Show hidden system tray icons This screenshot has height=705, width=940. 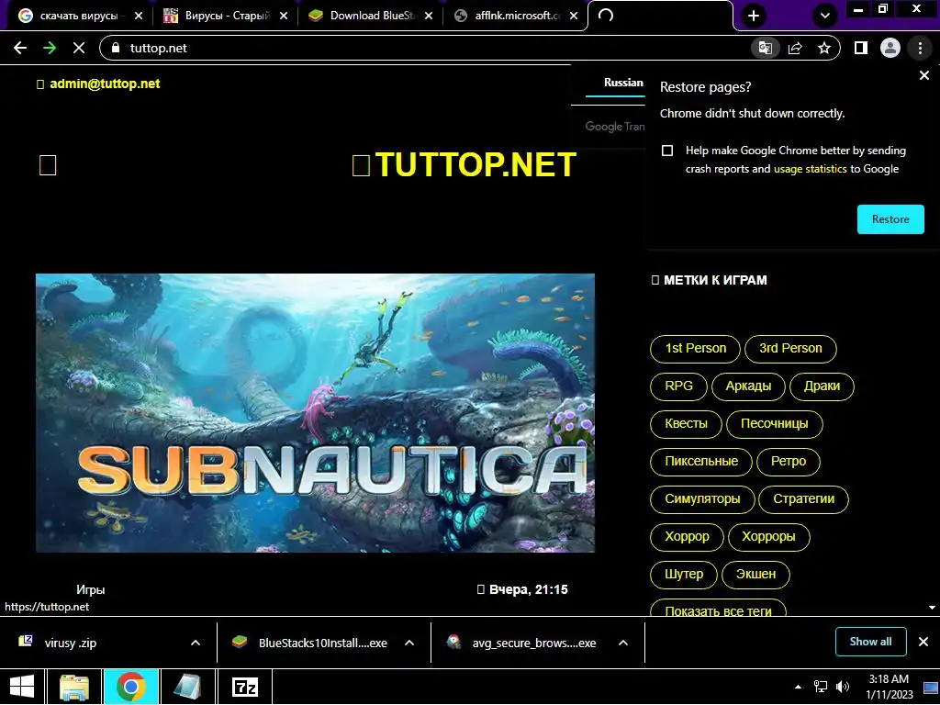point(798,687)
